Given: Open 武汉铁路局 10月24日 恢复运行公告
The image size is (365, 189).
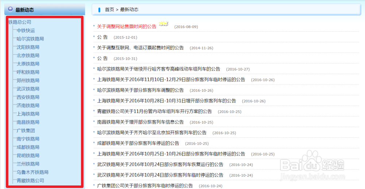Looking at the screenshot, I should 160,165.
